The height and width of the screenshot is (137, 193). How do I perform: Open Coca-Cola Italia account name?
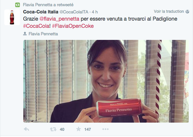41,12
